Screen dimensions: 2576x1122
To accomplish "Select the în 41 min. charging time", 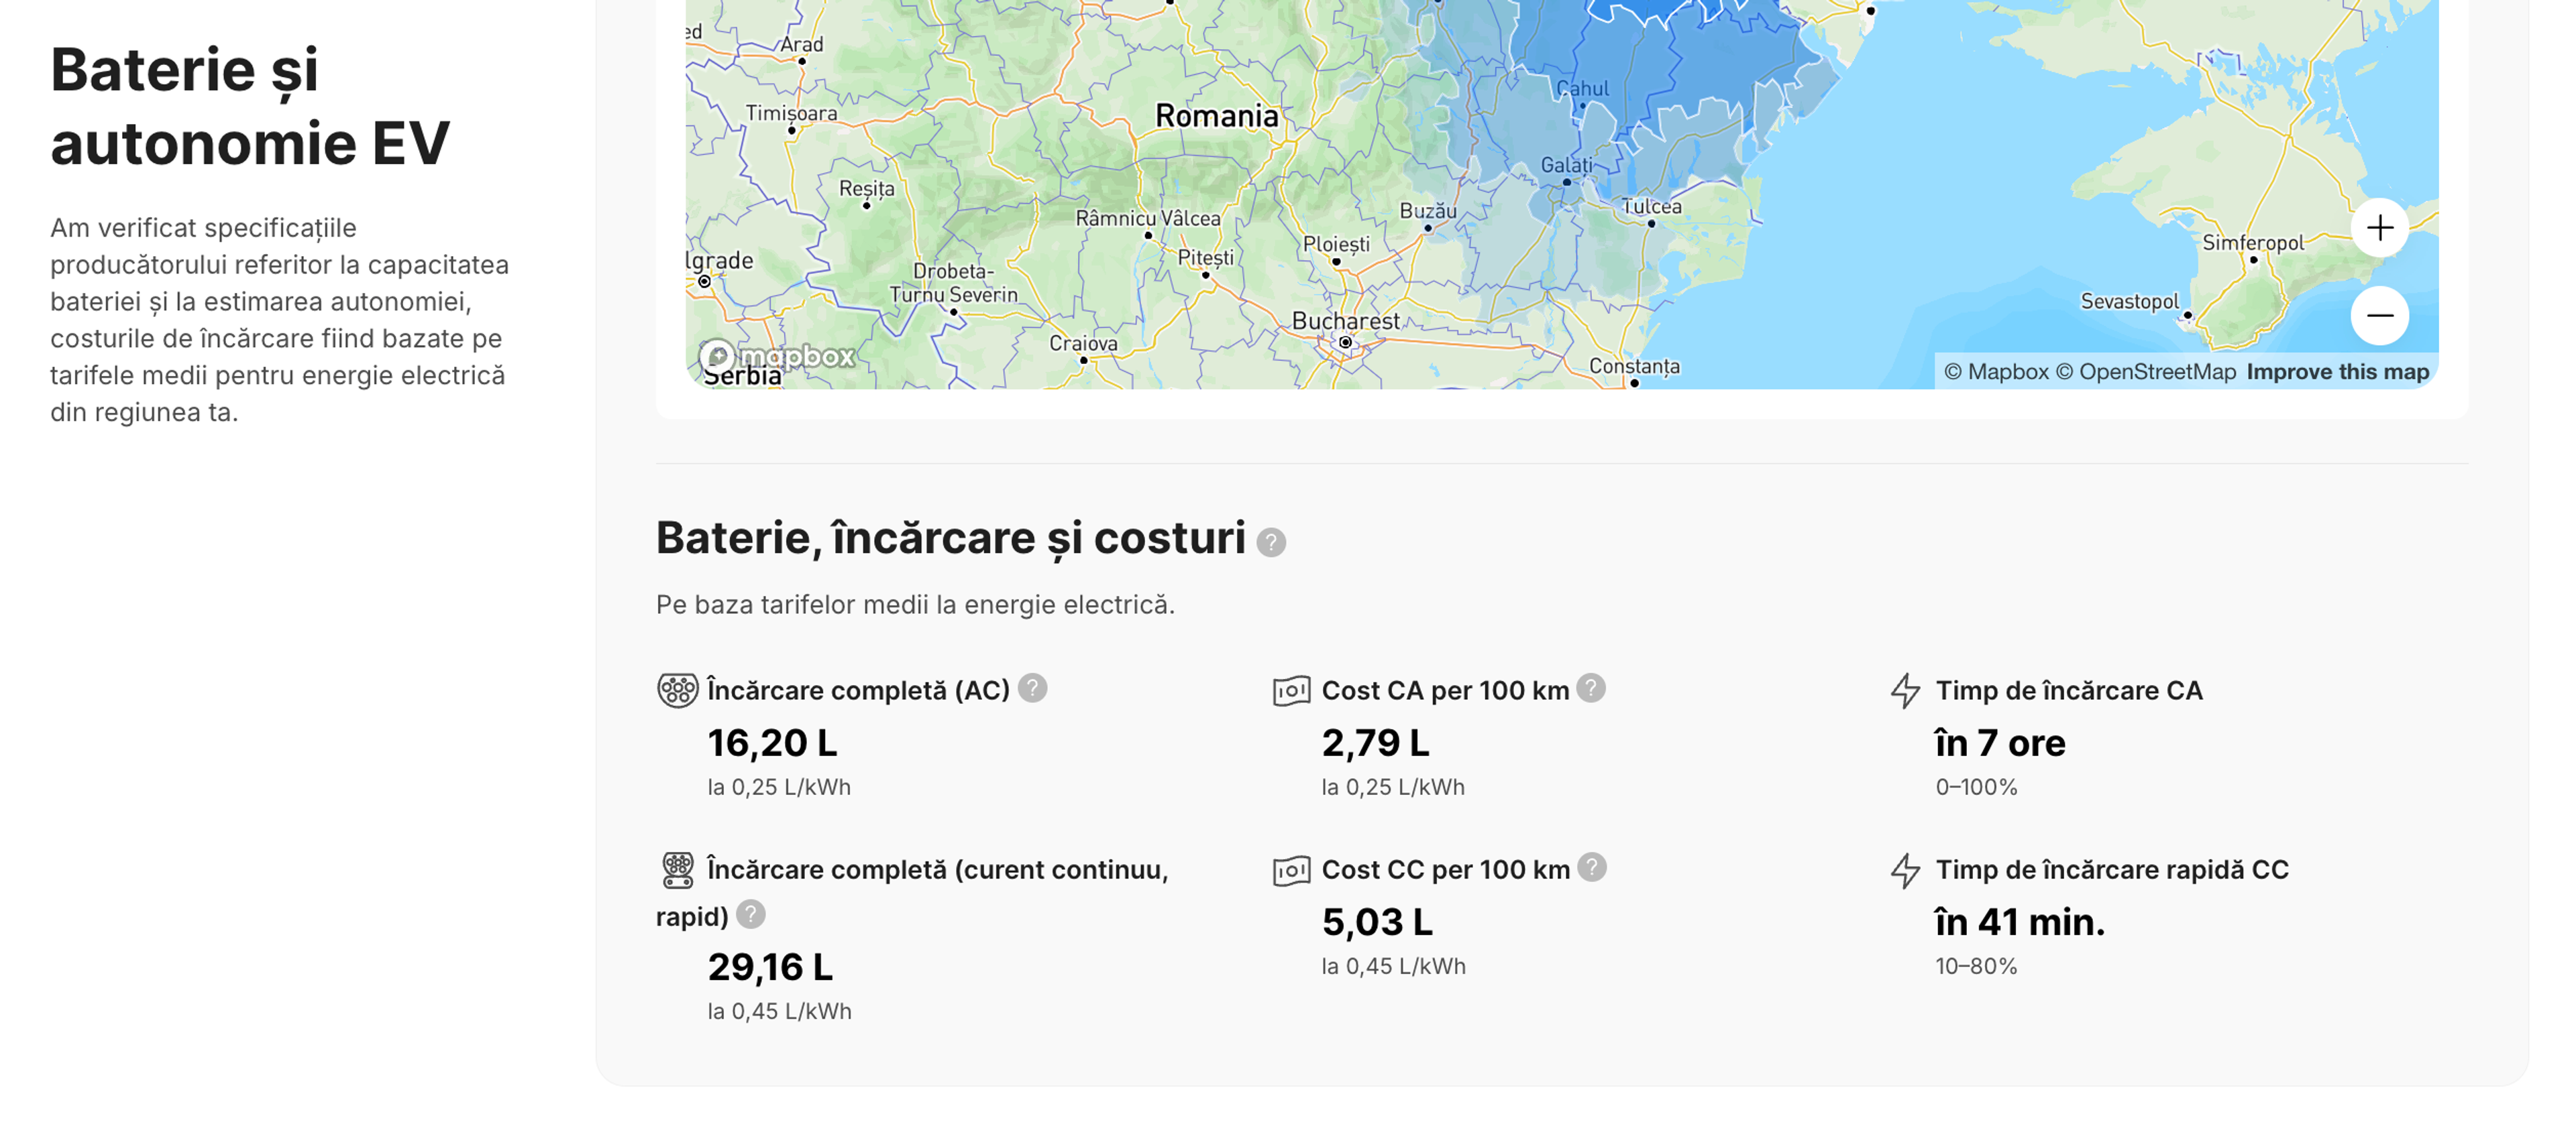I will [x=2020, y=922].
